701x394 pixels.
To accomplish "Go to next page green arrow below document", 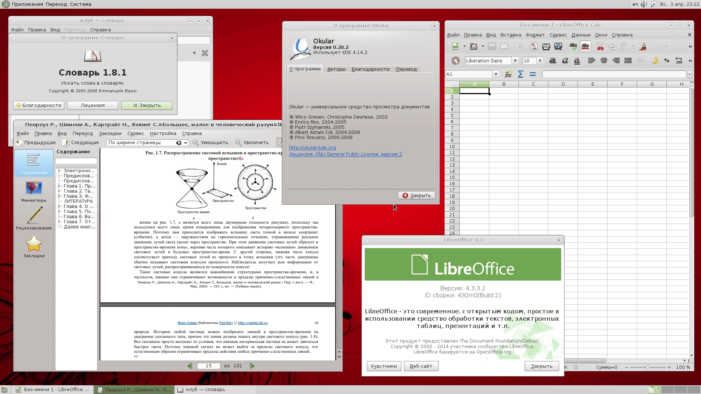I will pos(252,366).
